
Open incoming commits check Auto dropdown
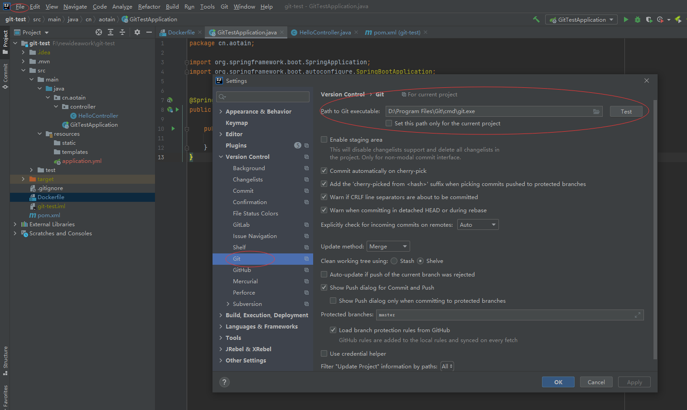coord(478,224)
